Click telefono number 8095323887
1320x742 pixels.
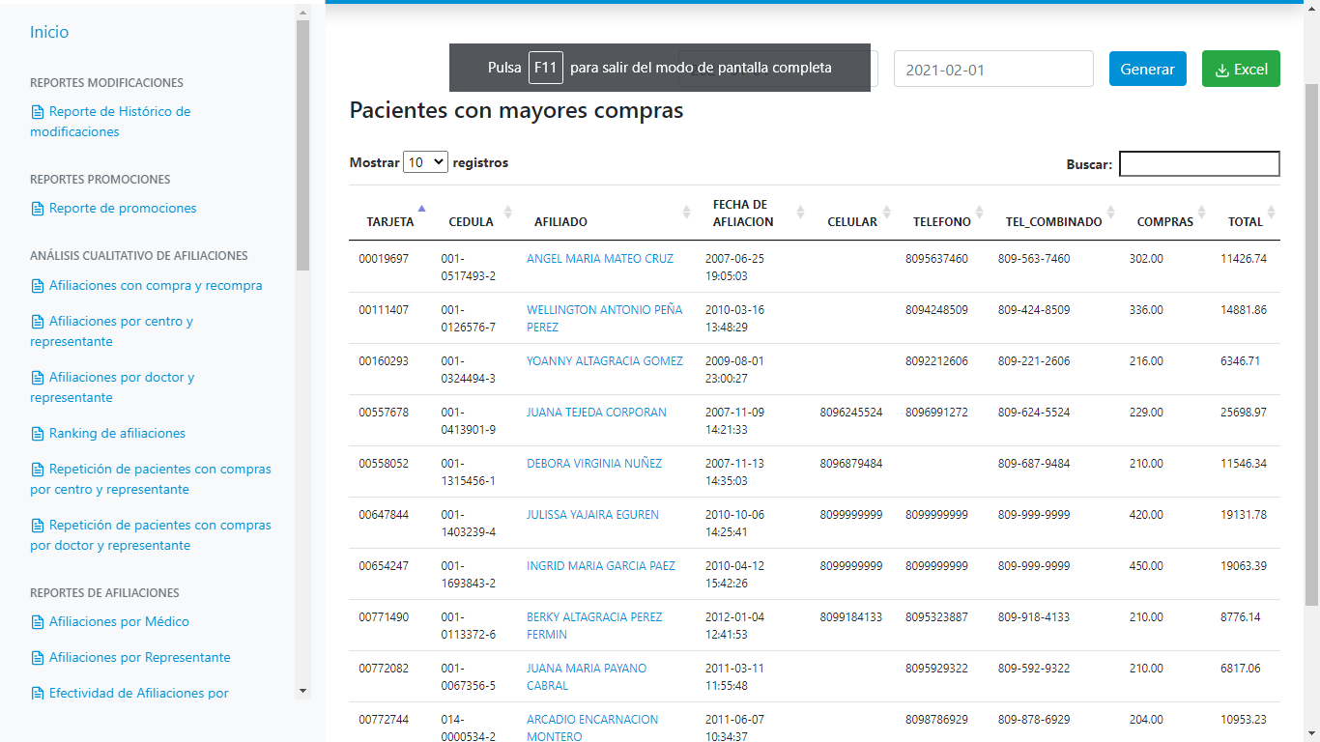point(936,617)
